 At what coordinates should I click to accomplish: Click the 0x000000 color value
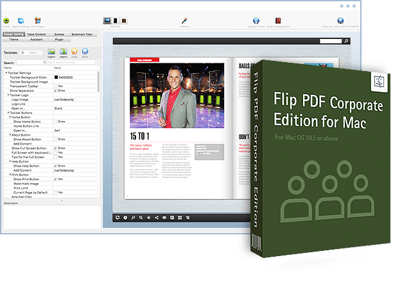(65, 77)
